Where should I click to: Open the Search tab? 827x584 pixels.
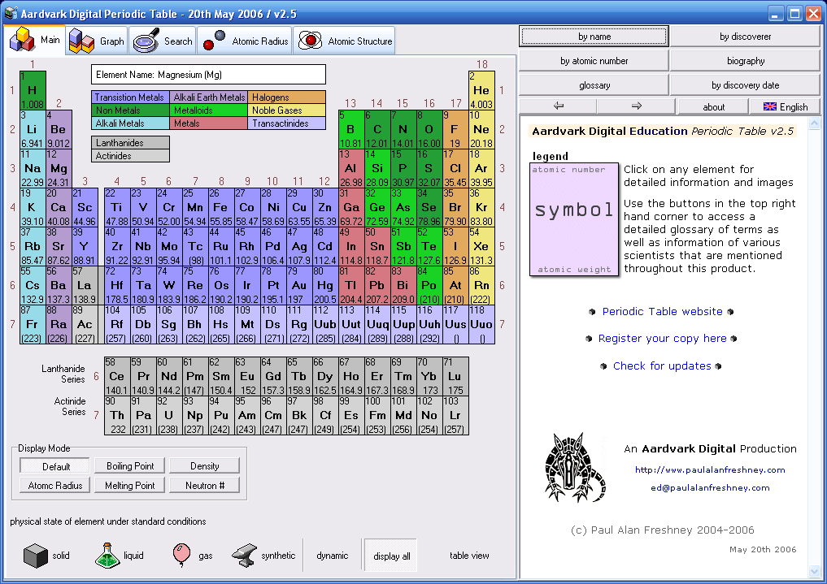[162, 41]
